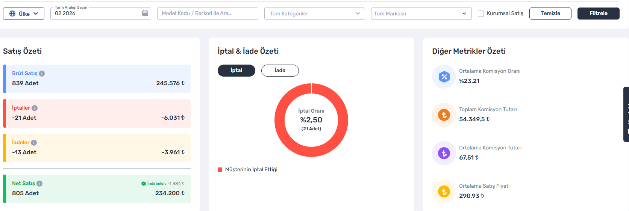Toggle the Müşterinin İptal Ettiği legend item
This screenshot has width=629, height=211.
(x=248, y=170)
